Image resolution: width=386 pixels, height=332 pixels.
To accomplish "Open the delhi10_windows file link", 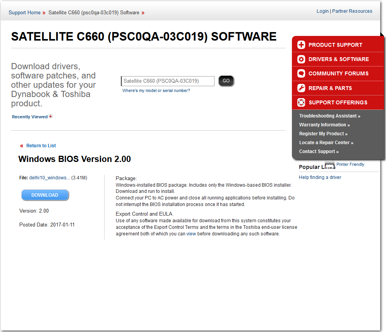I will (50, 178).
